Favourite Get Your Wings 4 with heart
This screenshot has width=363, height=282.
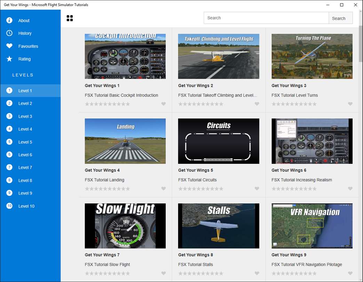[163, 188]
